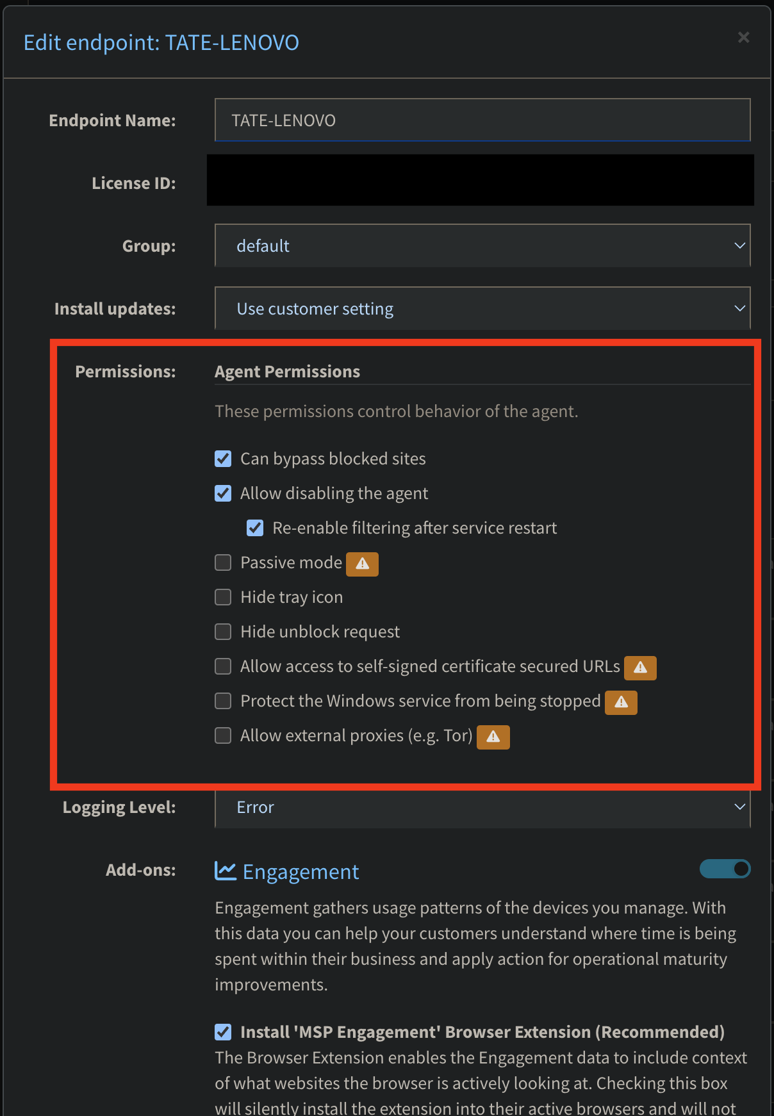Open the Logging Level dropdown showing Error

pyautogui.click(x=482, y=807)
